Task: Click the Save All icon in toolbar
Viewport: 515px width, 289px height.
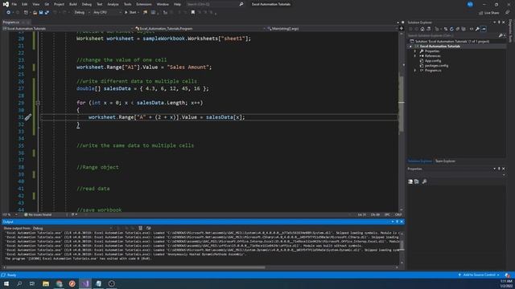Action: tap(47, 13)
